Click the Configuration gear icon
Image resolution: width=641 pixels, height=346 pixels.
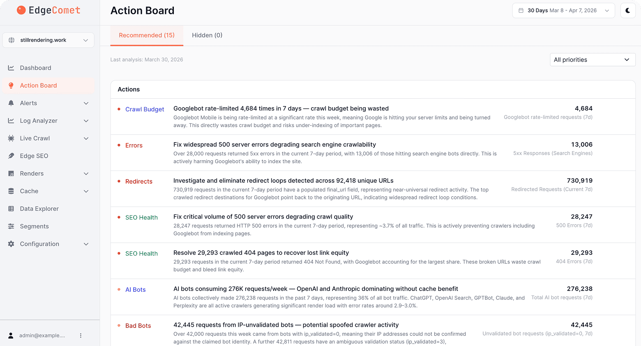click(11, 244)
